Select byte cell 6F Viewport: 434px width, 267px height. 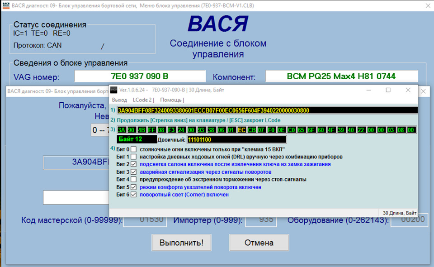[311, 130]
